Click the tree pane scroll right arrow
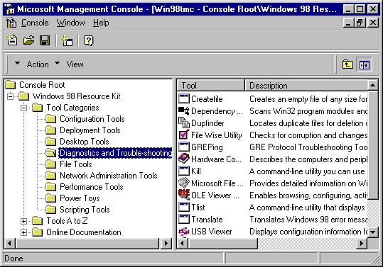The height and width of the screenshot is (267, 383). pos(166,243)
